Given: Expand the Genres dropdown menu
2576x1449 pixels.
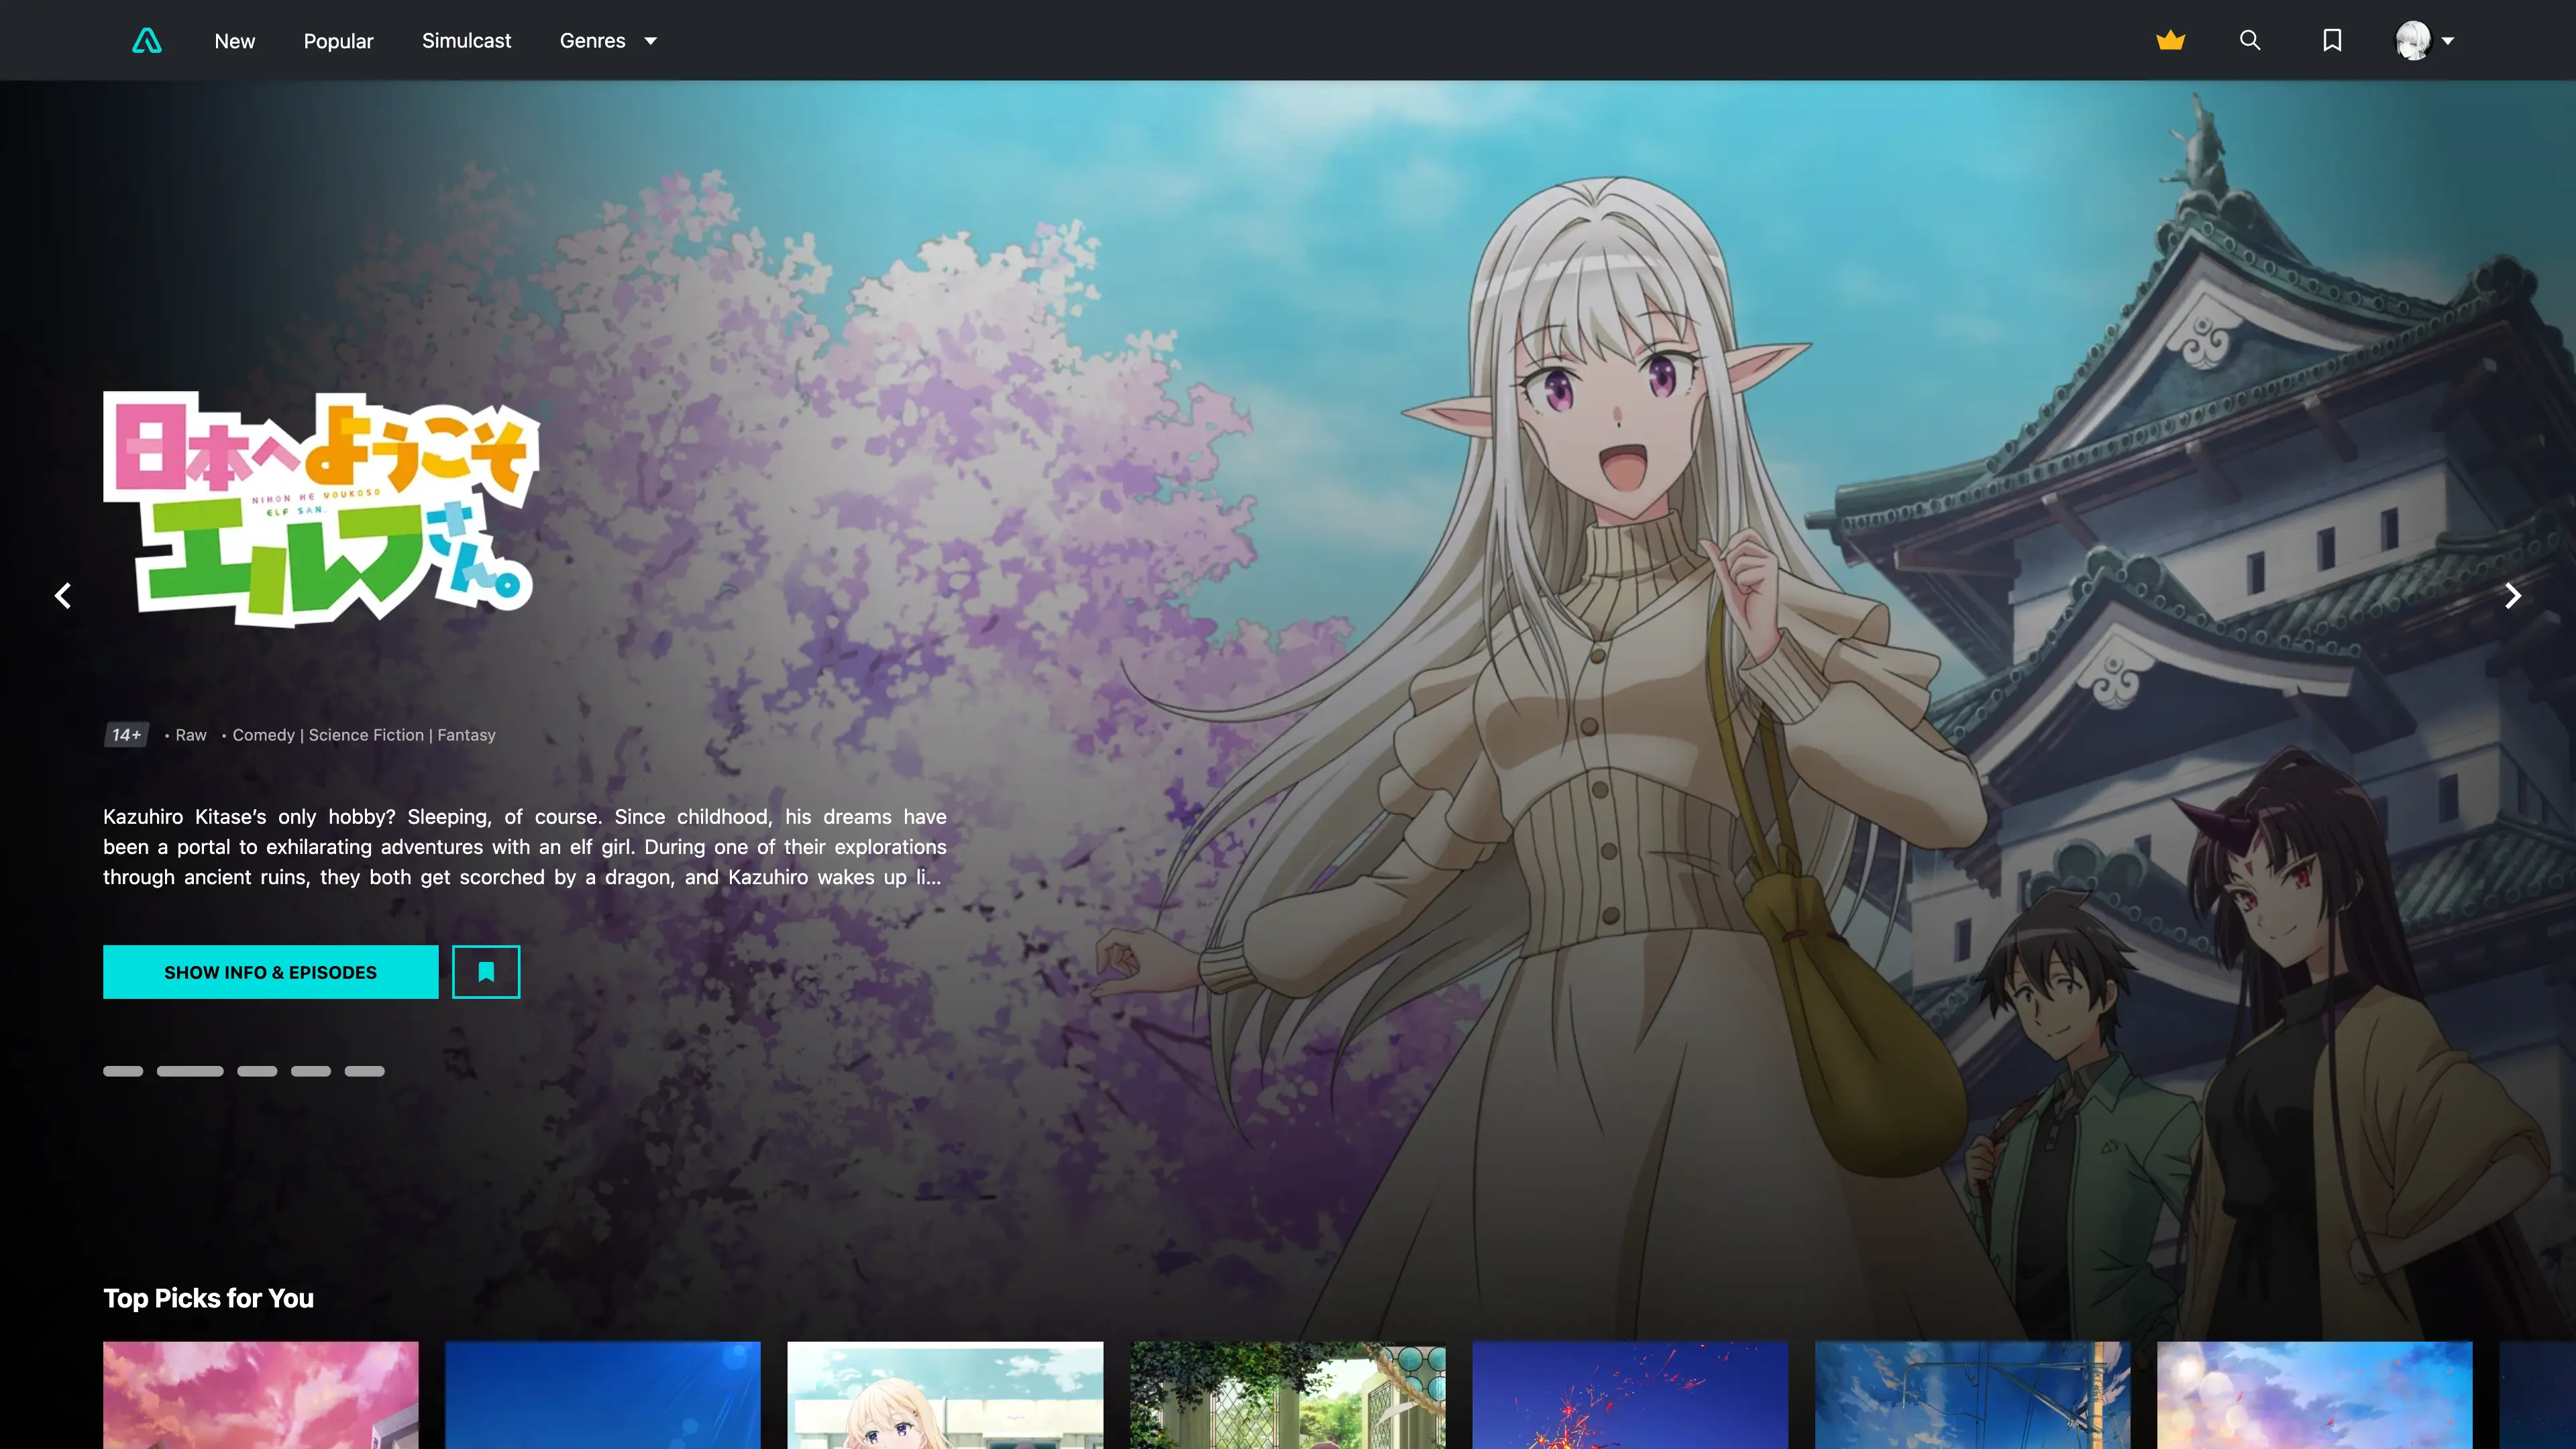Looking at the screenshot, I should tap(608, 41).
